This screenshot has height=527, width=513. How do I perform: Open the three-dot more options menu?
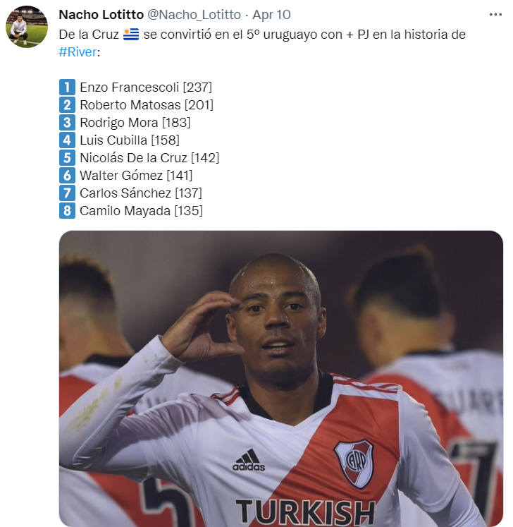point(495,14)
